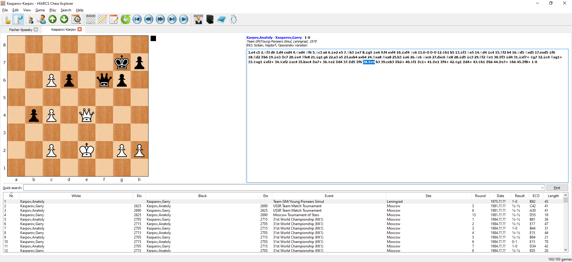Open the Play menu
This screenshot has width=572, height=262.
pos(53,10)
